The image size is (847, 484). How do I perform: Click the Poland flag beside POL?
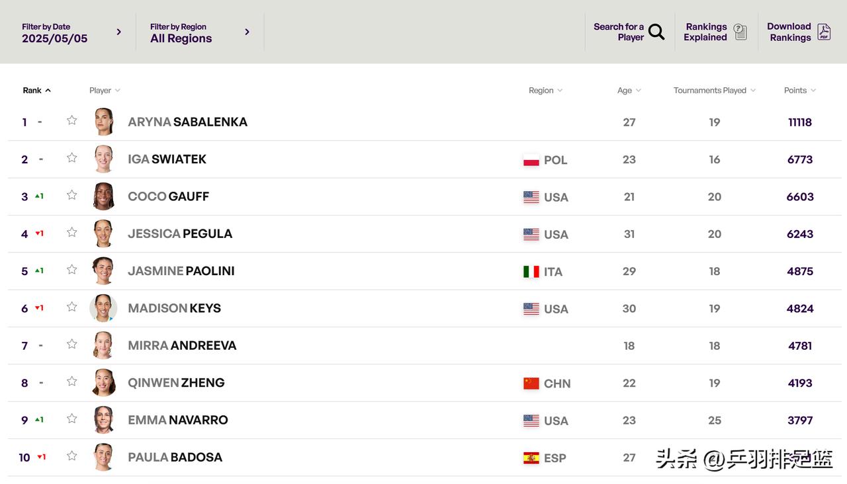(531, 160)
